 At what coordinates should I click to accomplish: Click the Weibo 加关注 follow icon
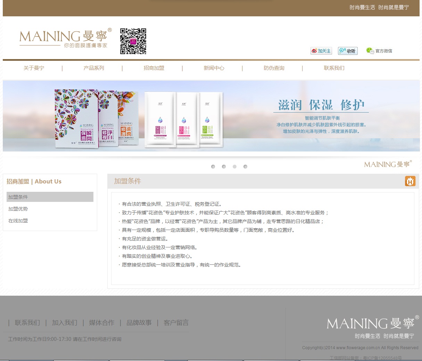click(321, 51)
